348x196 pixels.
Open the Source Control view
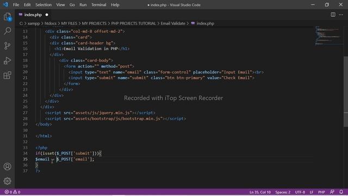(7, 46)
